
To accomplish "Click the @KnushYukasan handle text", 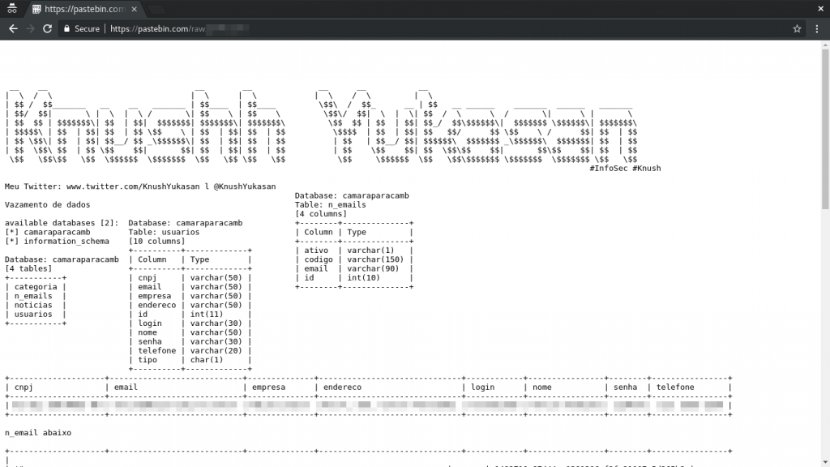I will pyautogui.click(x=245, y=186).
